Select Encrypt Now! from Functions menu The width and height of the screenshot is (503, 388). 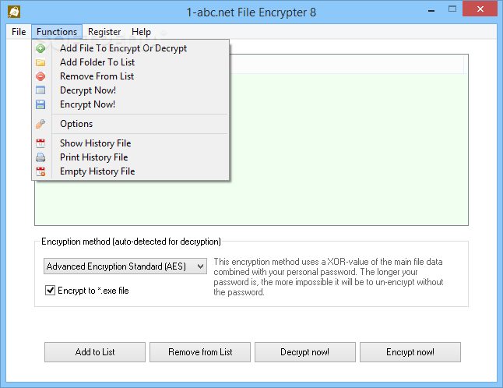click(131, 104)
